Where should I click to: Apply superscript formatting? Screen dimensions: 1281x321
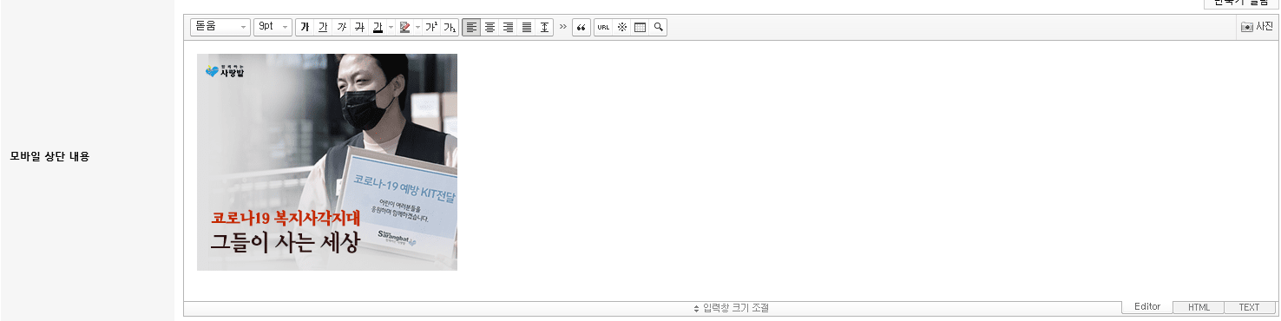(431, 27)
